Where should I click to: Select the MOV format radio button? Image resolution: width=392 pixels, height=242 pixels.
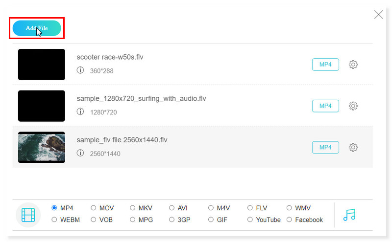94,208
